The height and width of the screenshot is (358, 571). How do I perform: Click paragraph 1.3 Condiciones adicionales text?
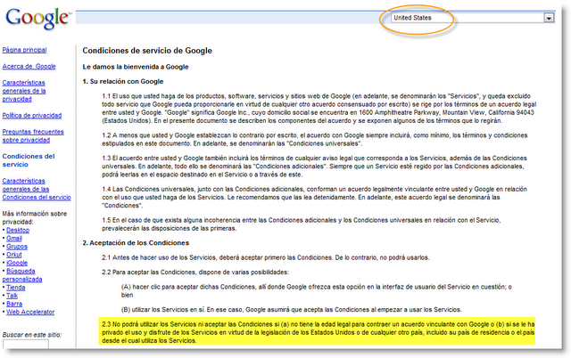click(314, 167)
